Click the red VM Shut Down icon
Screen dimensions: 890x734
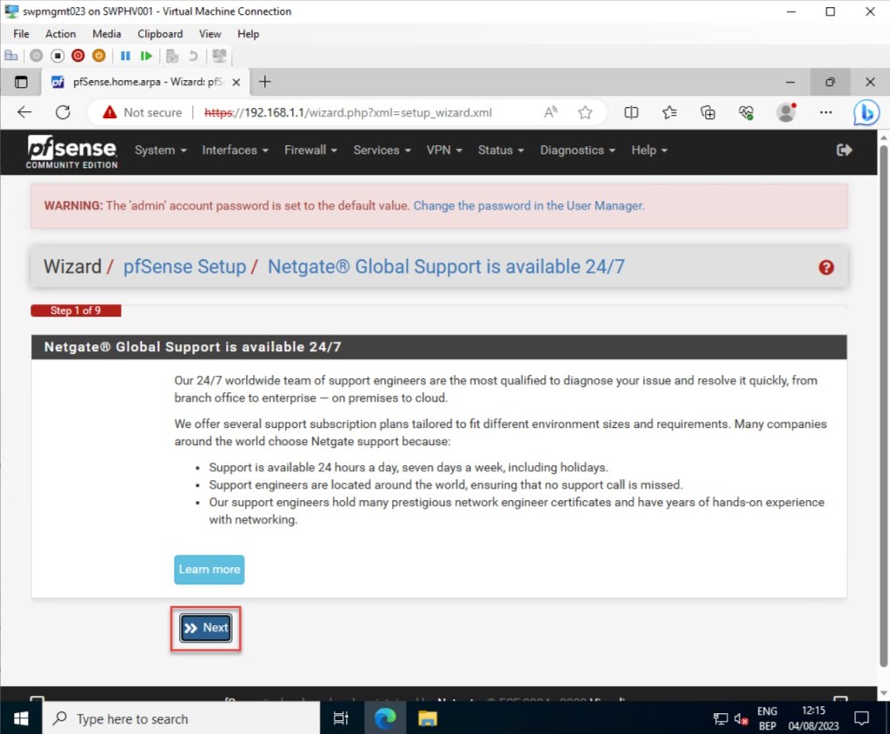tap(78, 56)
